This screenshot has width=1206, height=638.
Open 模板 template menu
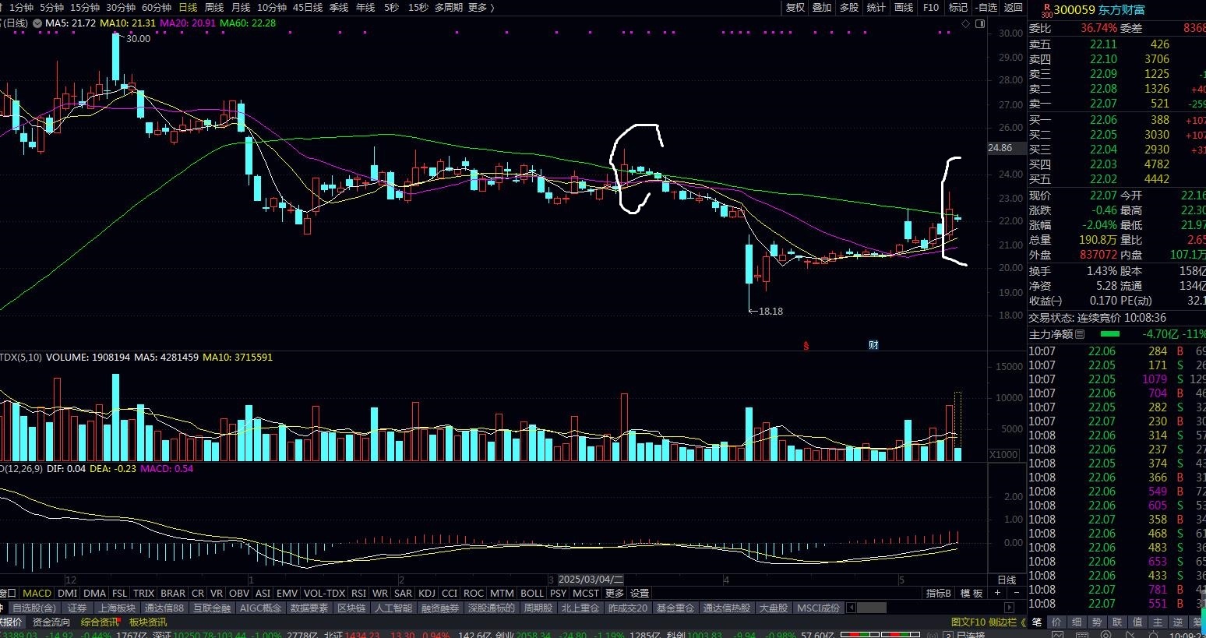pos(972,593)
